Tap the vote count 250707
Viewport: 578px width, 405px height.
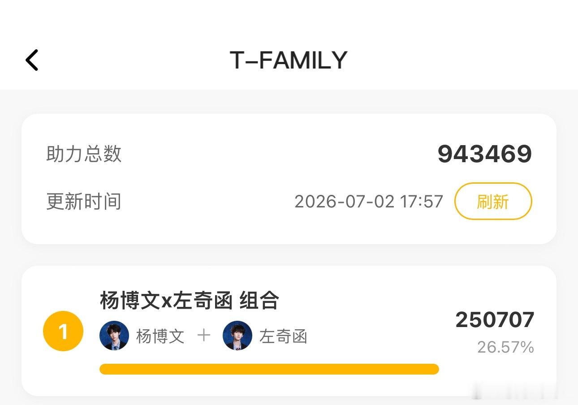tap(495, 320)
